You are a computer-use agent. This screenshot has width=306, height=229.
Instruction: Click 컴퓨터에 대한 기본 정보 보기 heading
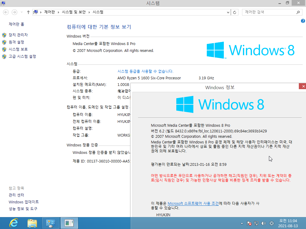tap(99, 27)
